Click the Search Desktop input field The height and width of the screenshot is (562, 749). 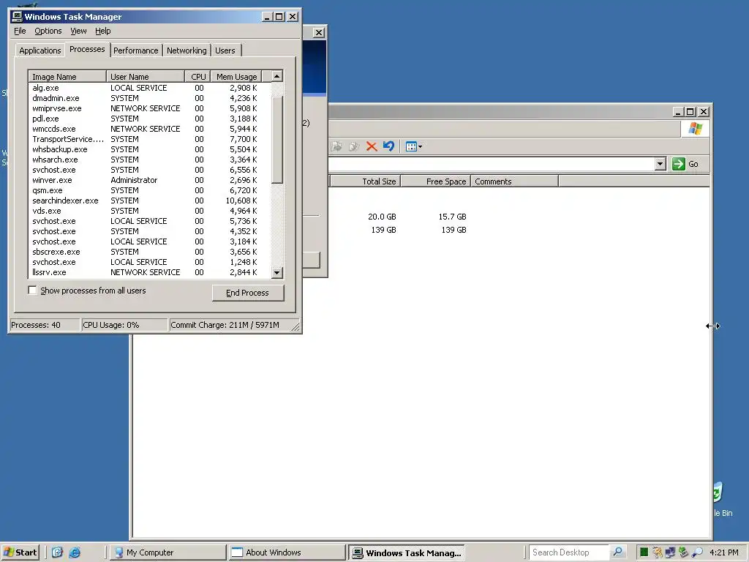[x=568, y=552]
